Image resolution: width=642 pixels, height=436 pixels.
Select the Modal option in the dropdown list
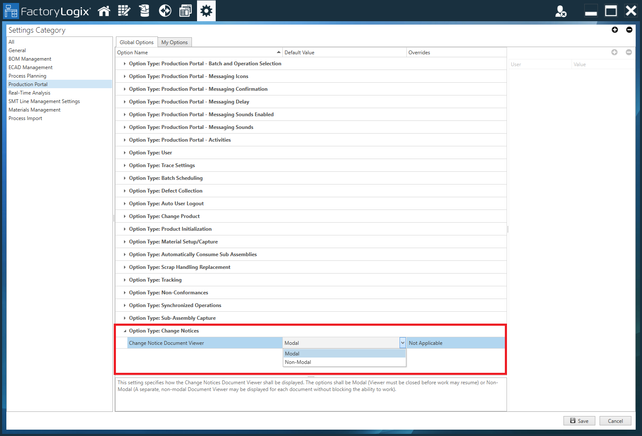click(292, 353)
